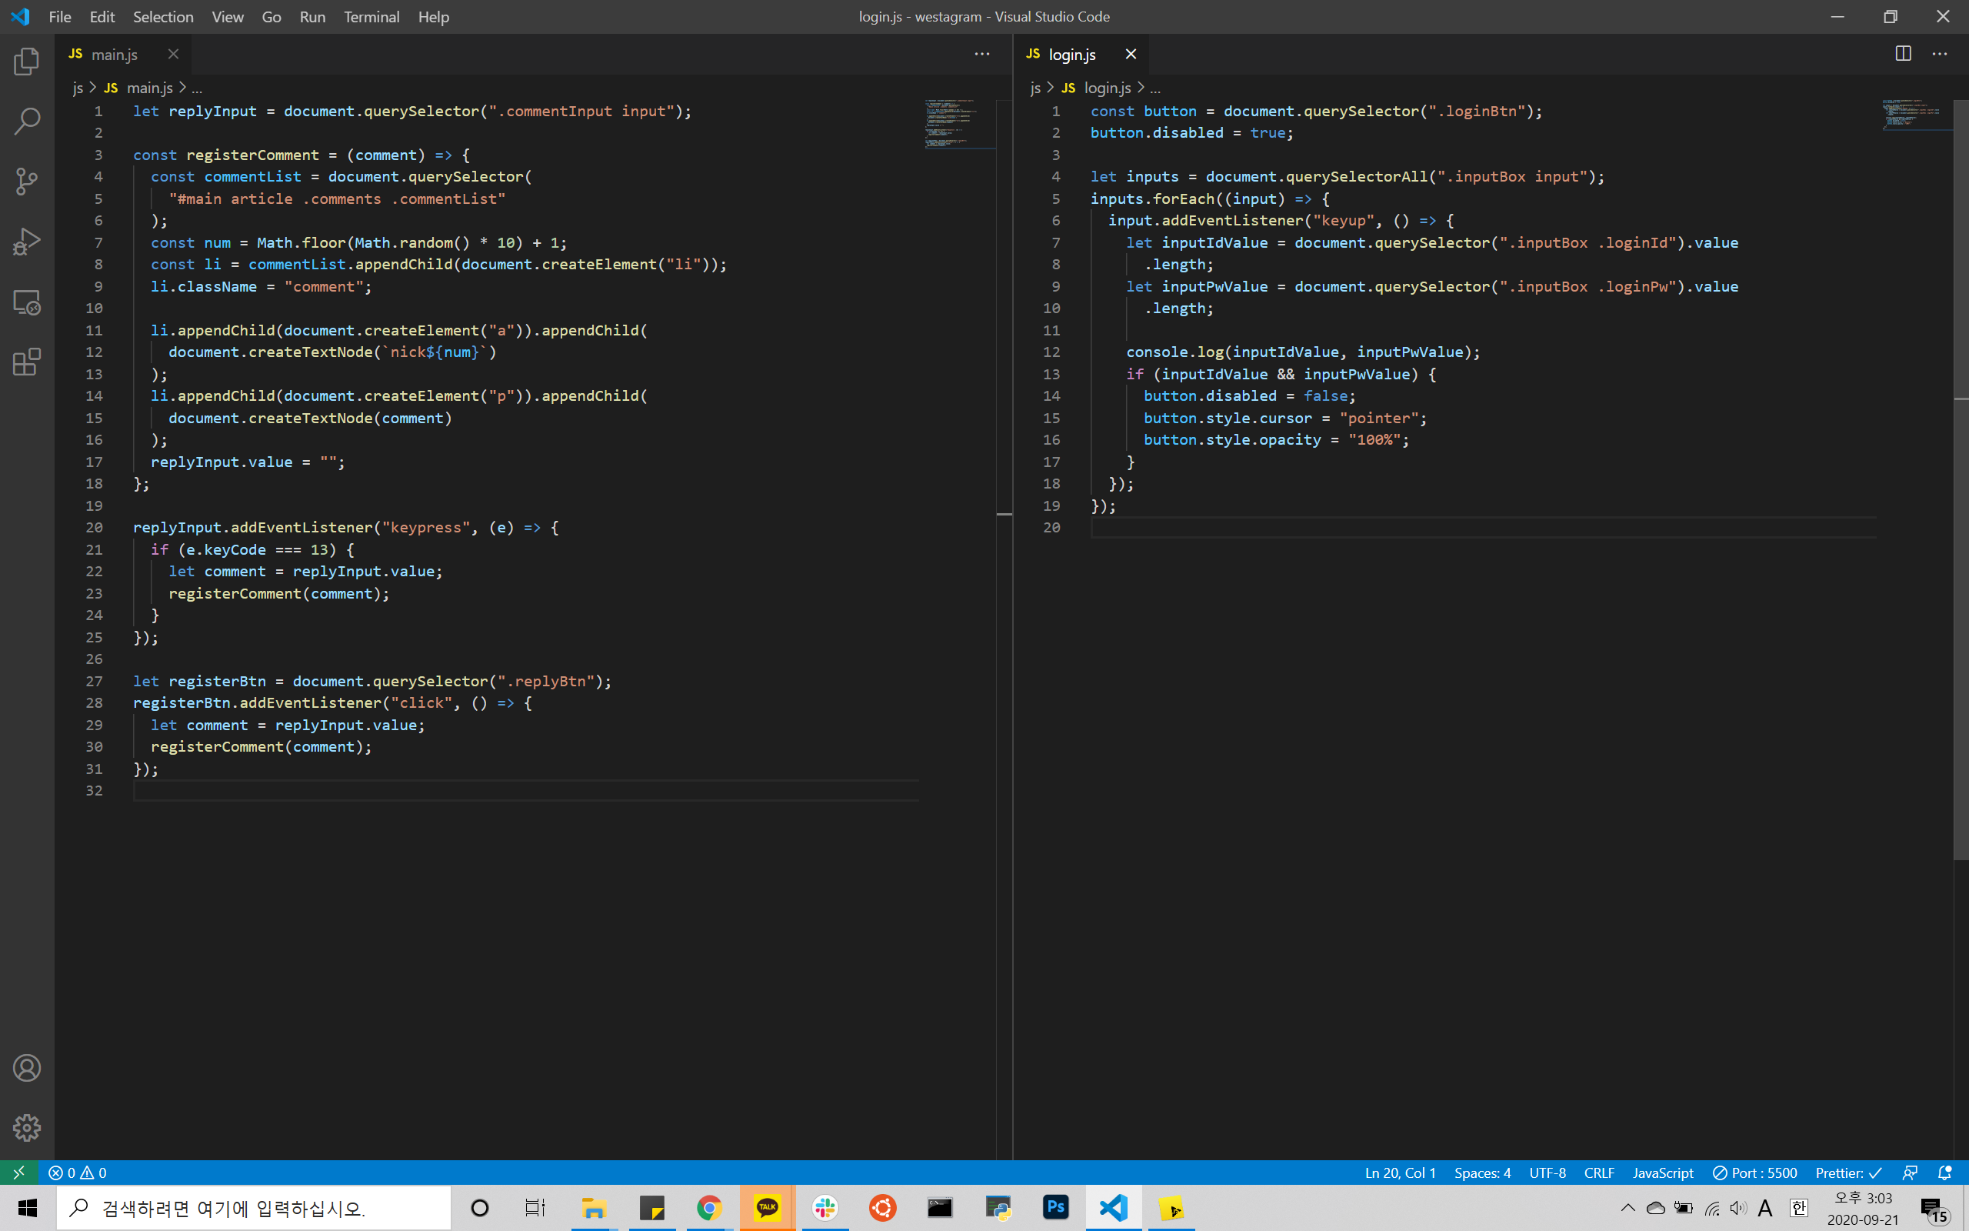The width and height of the screenshot is (1969, 1231).
Task: Click the Go menu
Action: [x=271, y=17]
